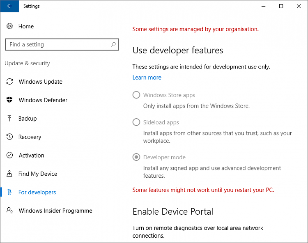Open the Activation page
The height and width of the screenshot is (243, 308).
(x=32, y=156)
